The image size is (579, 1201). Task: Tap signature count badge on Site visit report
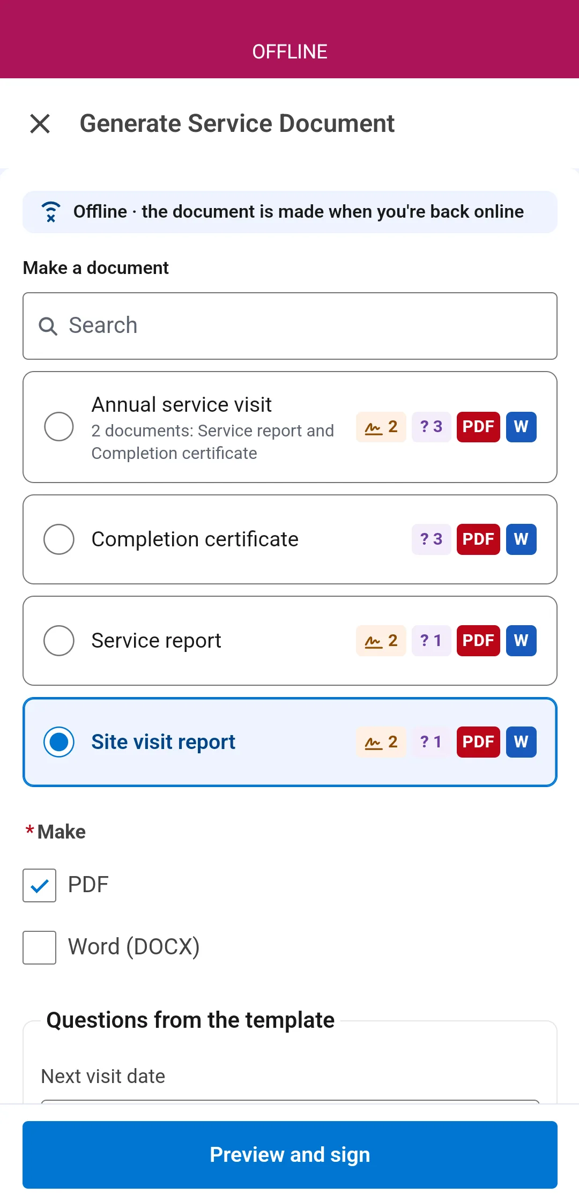(381, 742)
